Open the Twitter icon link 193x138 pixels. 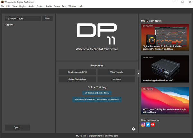click(148, 125)
